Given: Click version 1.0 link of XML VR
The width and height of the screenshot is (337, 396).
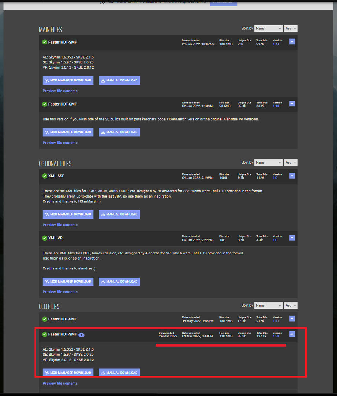Looking at the screenshot, I should (275, 240).
